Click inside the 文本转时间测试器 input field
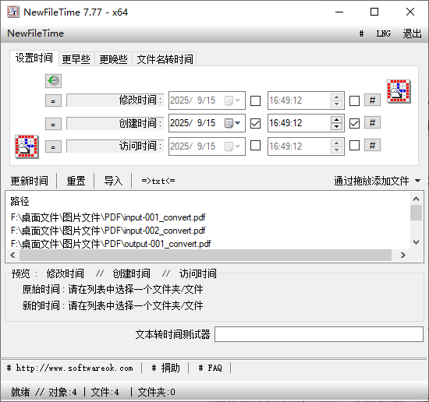 coord(319,334)
